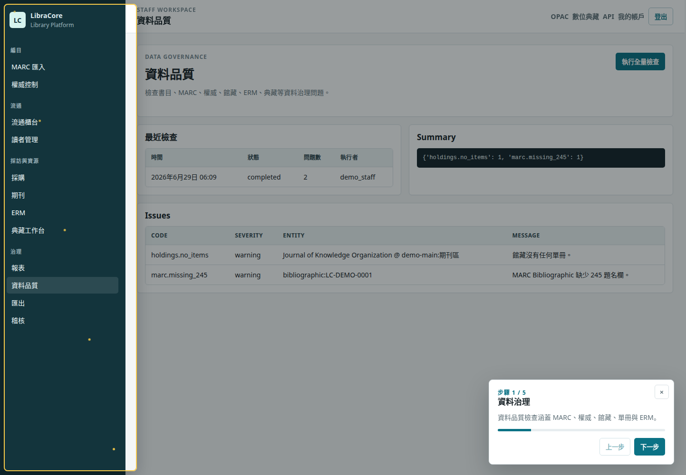The height and width of the screenshot is (475, 686).
Task: Open 權威控制 in sidebar
Action: click(x=62, y=85)
